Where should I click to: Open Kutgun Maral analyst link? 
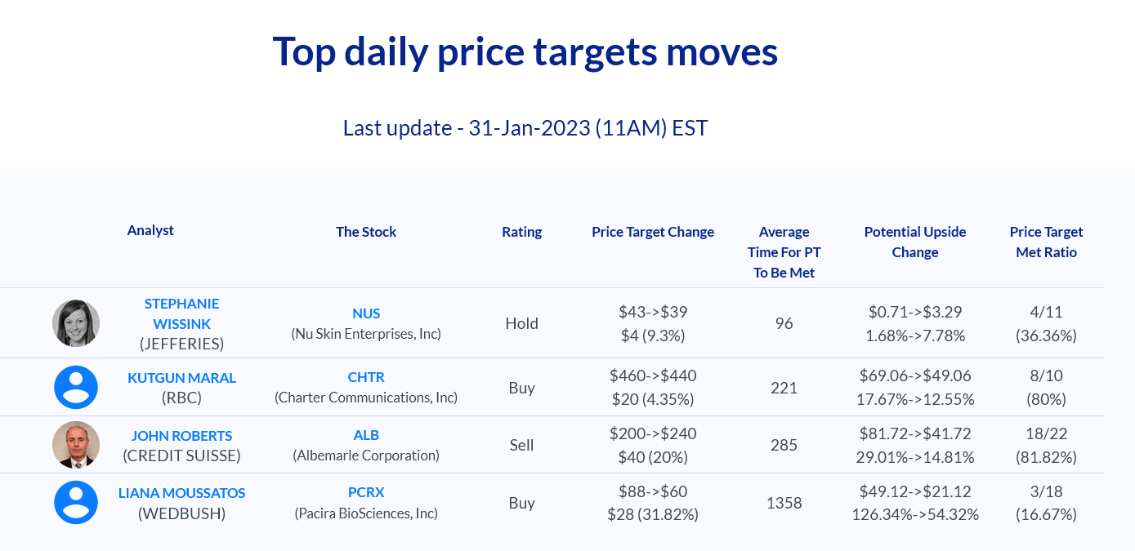coord(181,378)
